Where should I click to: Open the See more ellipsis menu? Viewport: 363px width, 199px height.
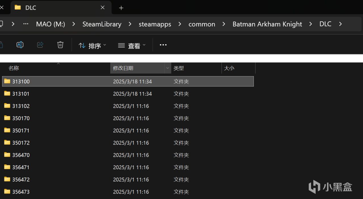click(163, 45)
